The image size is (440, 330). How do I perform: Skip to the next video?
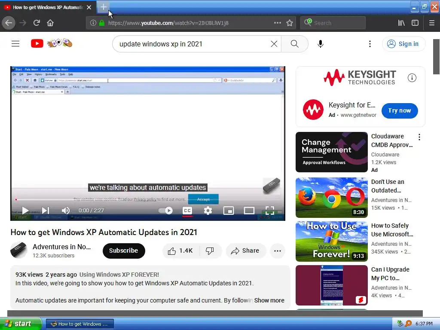click(x=46, y=211)
